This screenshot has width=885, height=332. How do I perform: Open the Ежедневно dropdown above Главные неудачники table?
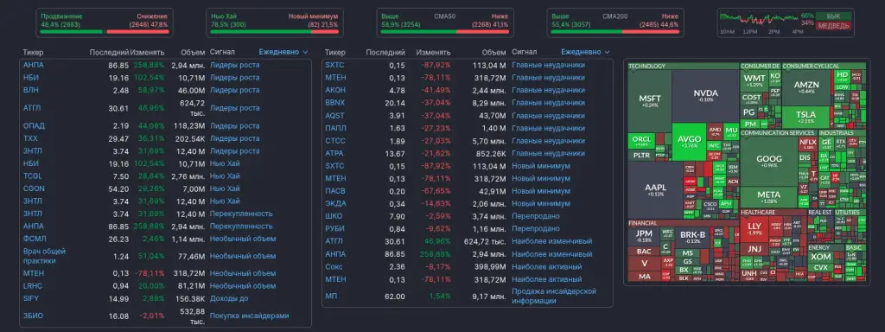585,52
